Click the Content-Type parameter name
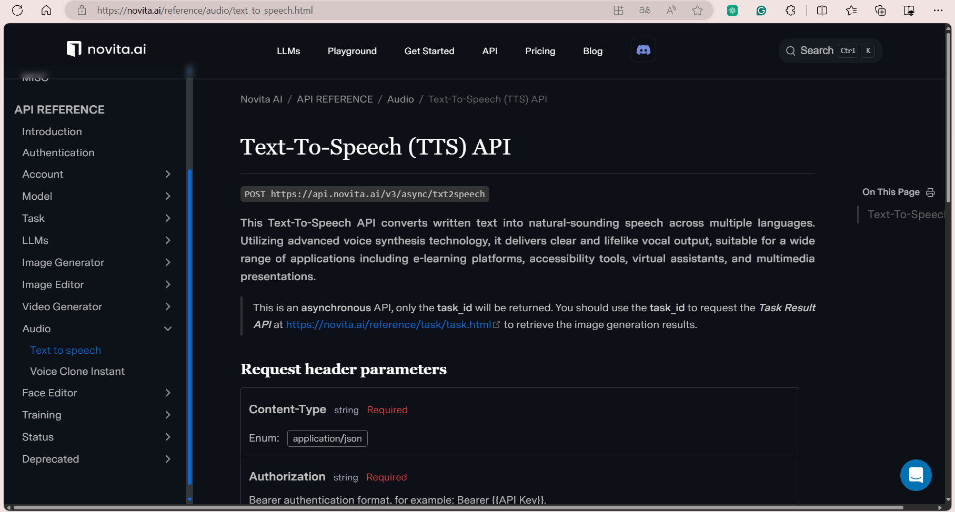The width and height of the screenshot is (955, 512). pyautogui.click(x=287, y=409)
